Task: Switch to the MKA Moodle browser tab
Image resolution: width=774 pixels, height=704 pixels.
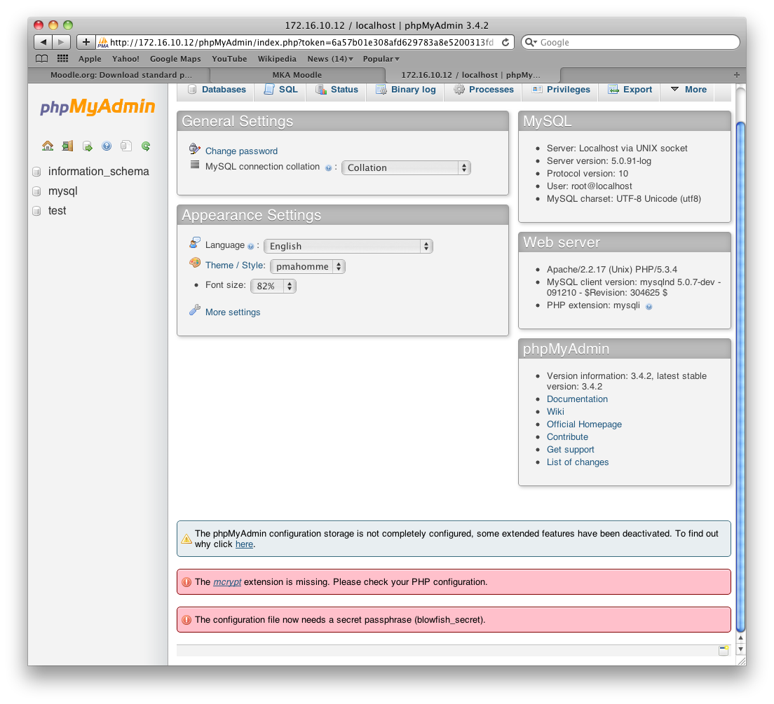Action: tap(297, 75)
